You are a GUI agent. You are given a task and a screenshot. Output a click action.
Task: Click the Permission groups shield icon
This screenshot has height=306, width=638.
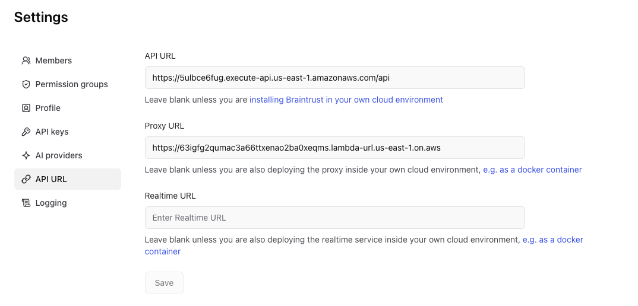pos(26,84)
